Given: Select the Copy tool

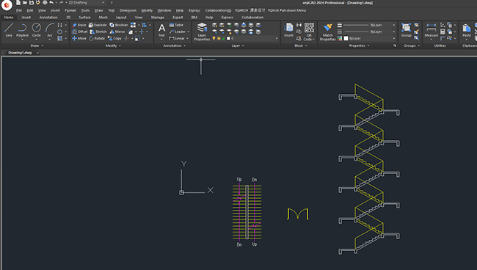Looking at the screenshot, I should 114,38.
